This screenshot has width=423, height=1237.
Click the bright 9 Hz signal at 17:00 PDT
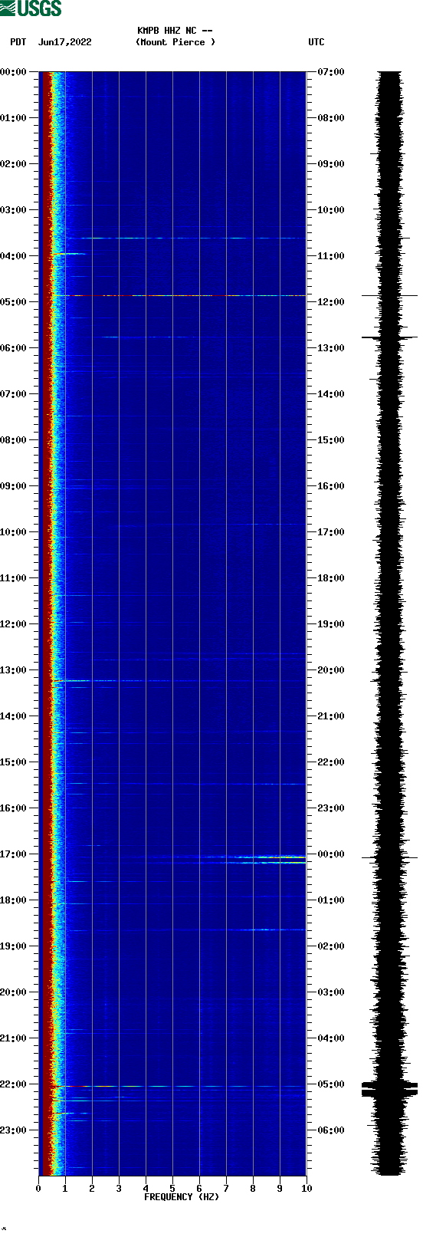[271, 857]
